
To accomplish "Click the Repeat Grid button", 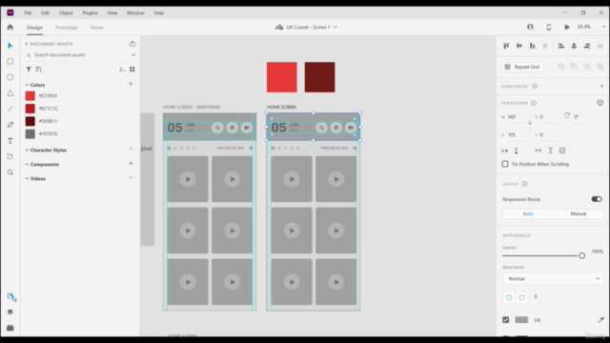I will (522, 67).
